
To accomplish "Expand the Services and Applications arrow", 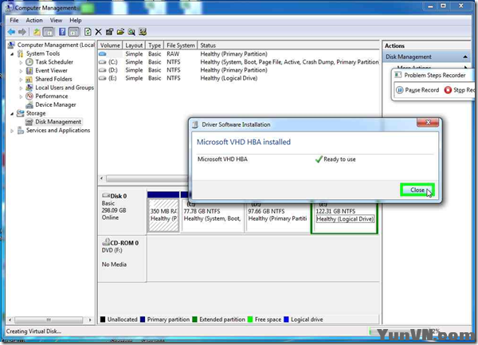I will (12, 131).
